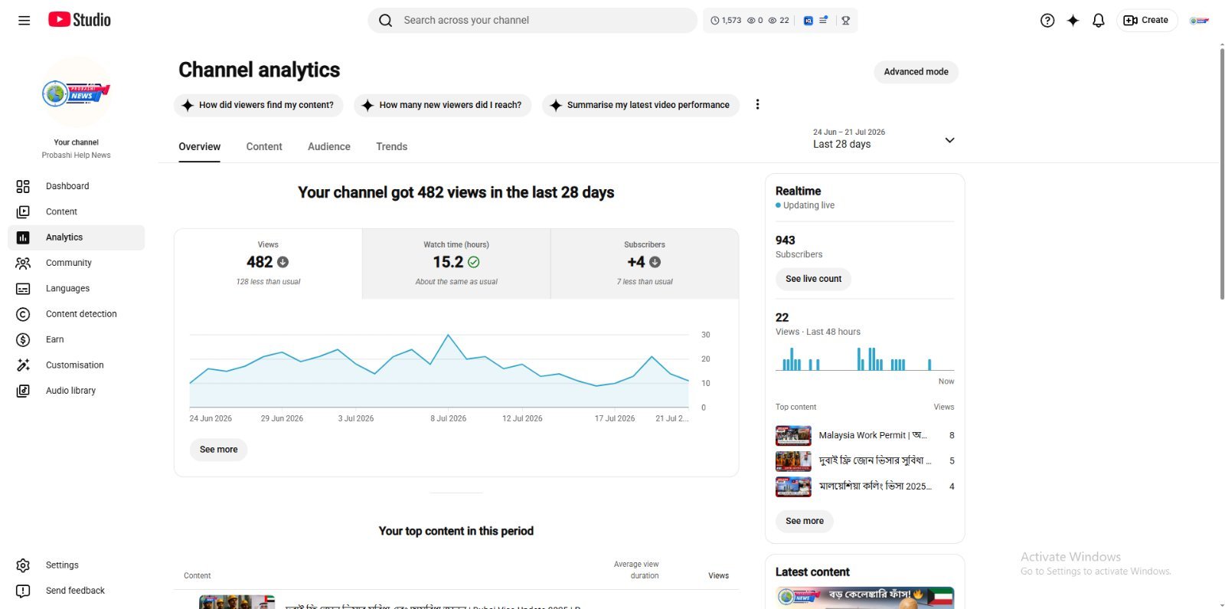The image size is (1225, 609).
Task: Click See more under the views chart
Action: pyautogui.click(x=218, y=450)
